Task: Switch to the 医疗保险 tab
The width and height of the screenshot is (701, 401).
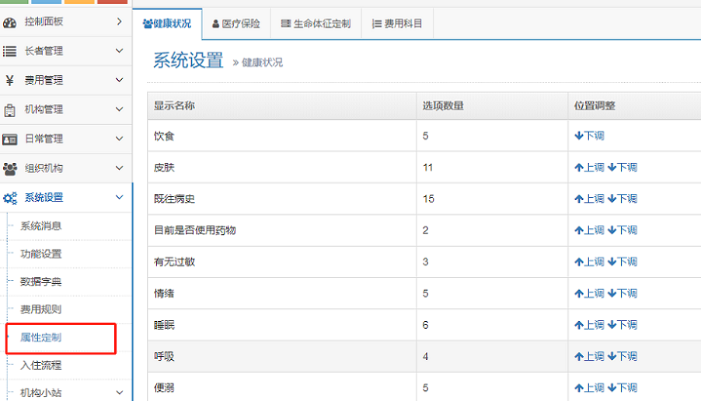Action: point(236,24)
